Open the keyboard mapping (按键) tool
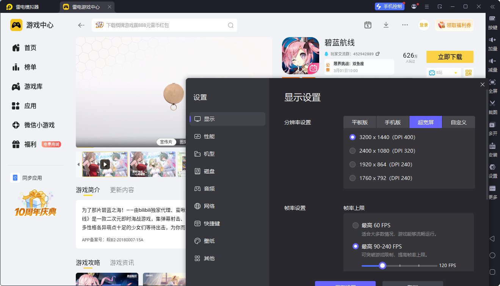This screenshot has height=286, width=500. point(492,19)
